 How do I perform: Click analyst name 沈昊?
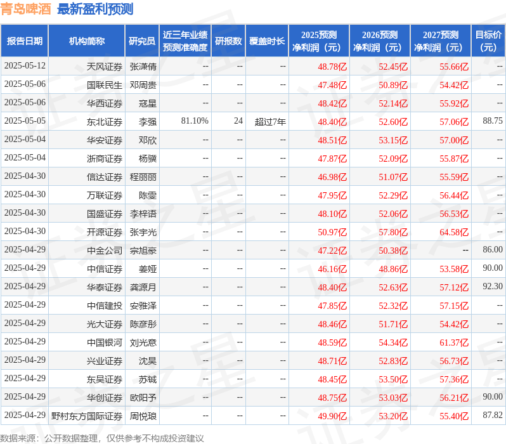coord(148,362)
